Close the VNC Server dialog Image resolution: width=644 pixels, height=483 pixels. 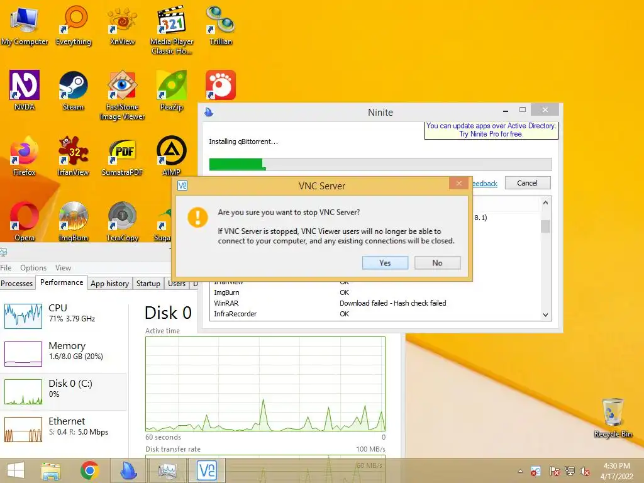pos(459,183)
